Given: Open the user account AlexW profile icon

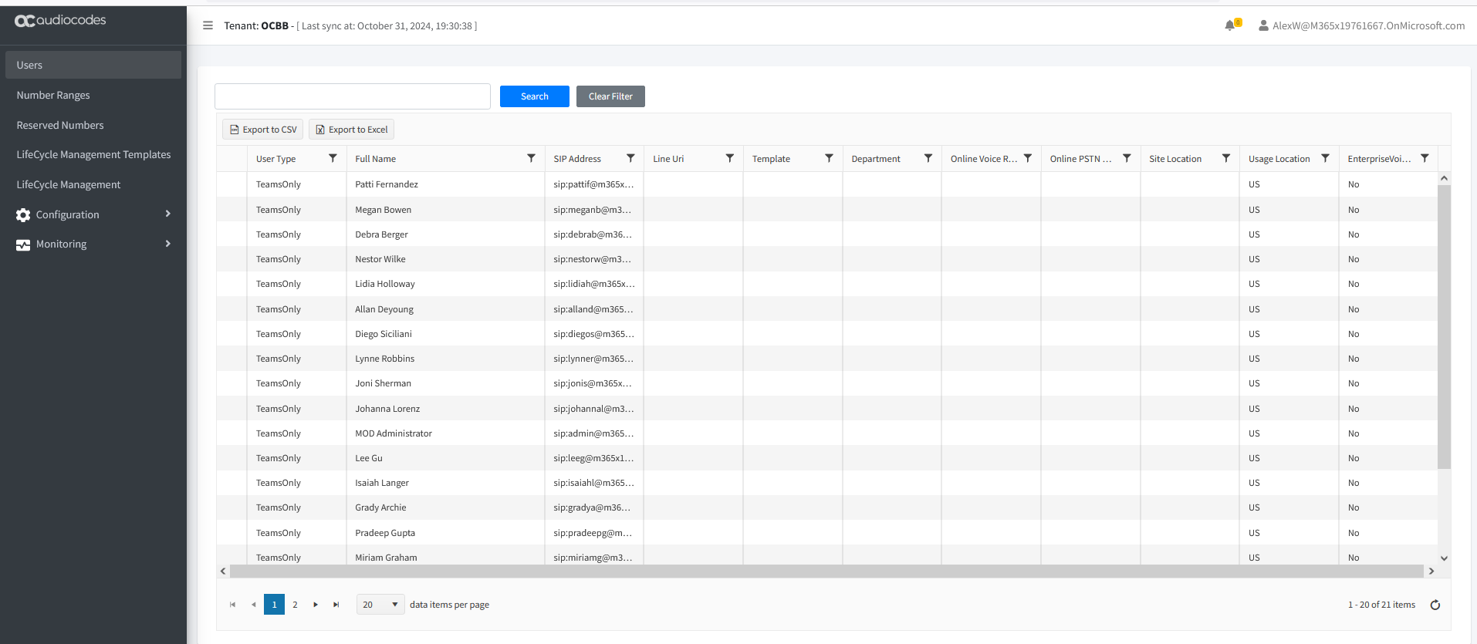Looking at the screenshot, I should pyautogui.click(x=1263, y=25).
